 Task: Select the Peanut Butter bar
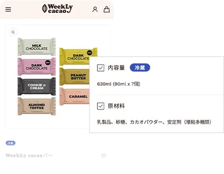click(x=74, y=77)
